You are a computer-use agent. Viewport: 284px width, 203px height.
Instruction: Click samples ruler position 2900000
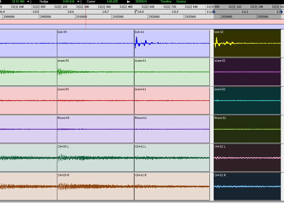[x=9, y=17]
